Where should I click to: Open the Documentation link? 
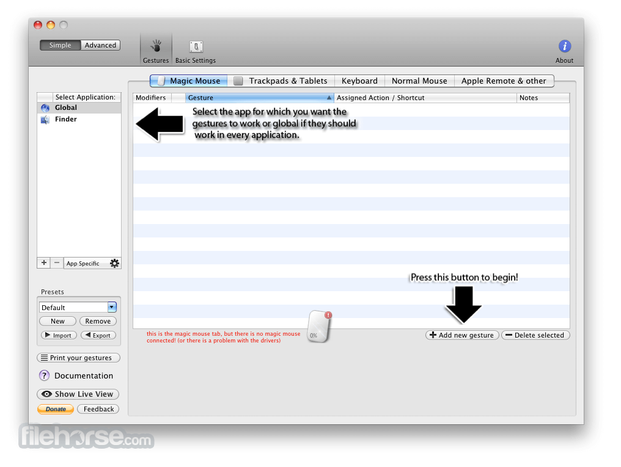pos(84,375)
